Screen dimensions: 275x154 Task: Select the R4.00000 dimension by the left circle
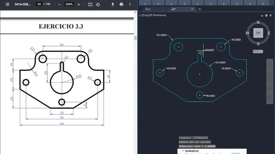click(x=171, y=68)
